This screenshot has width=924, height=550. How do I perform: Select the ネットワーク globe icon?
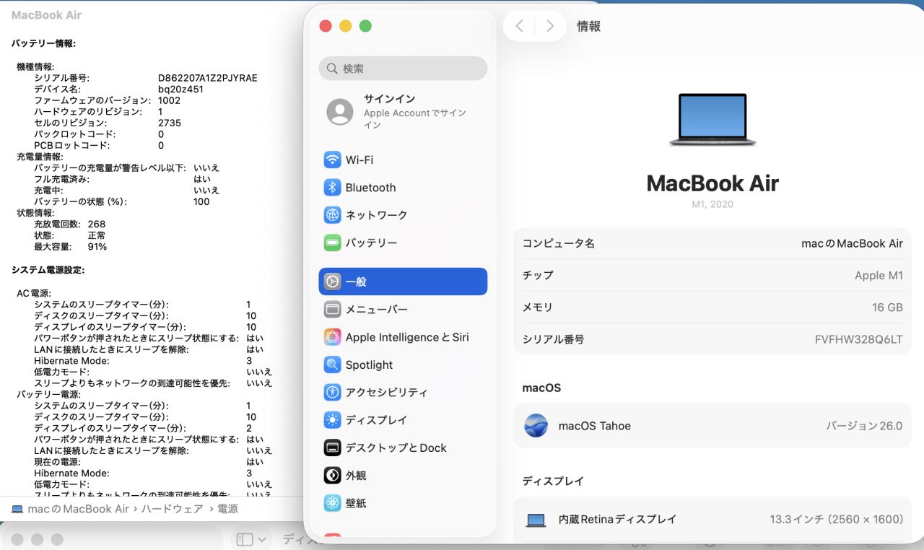point(332,215)
